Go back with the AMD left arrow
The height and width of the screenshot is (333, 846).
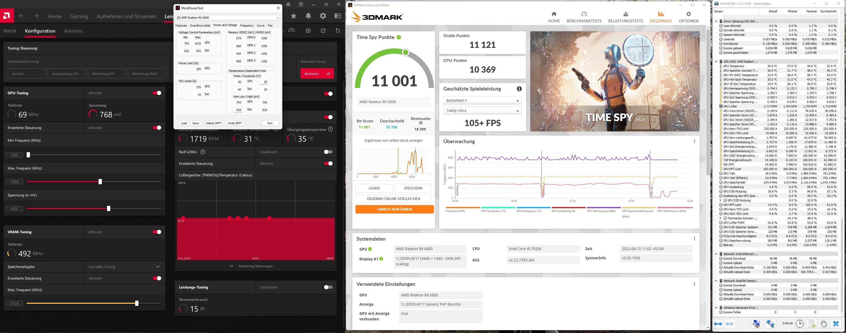point(21,16)
